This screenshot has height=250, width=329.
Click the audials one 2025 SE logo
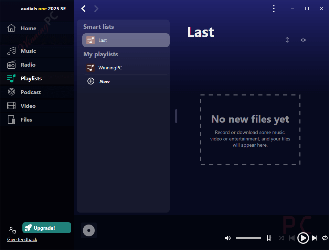43,9
